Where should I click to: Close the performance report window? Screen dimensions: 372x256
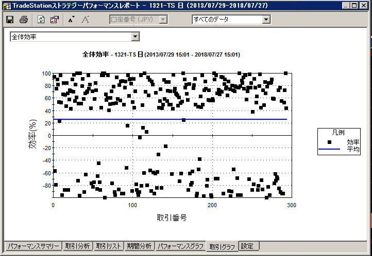pos(363,6)
